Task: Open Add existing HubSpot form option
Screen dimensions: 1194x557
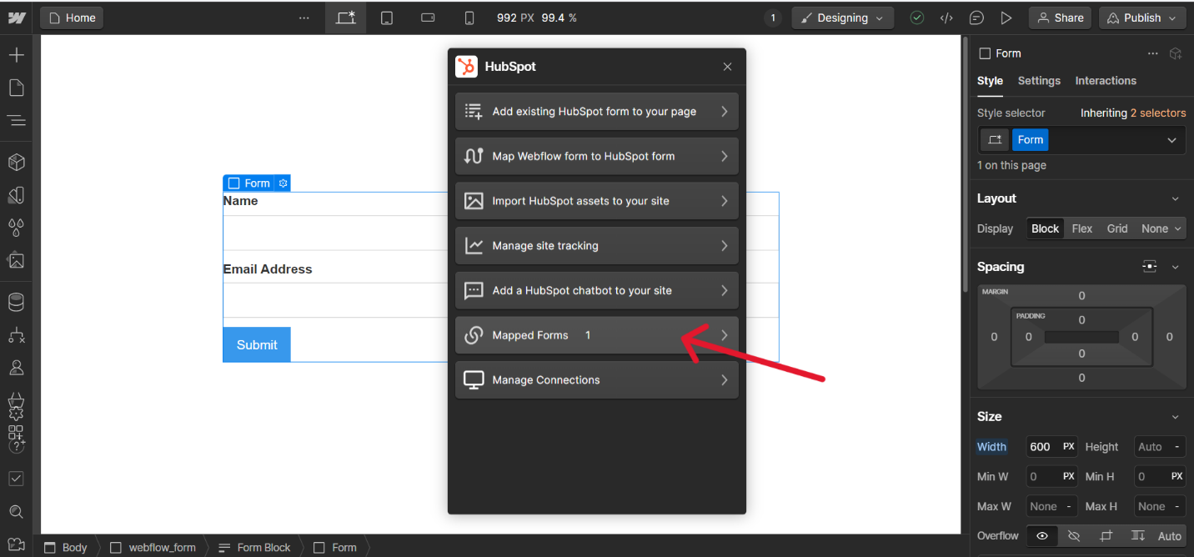Action: click(x=597, y=112)
